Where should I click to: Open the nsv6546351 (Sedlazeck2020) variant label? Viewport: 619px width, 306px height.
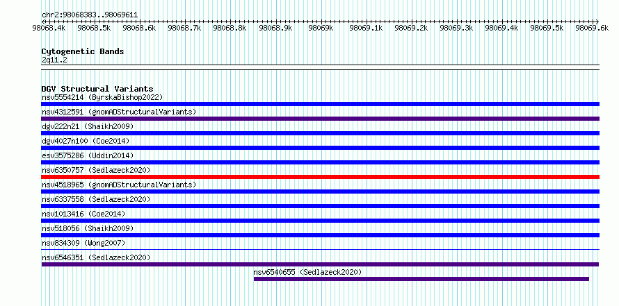[96, 257]
